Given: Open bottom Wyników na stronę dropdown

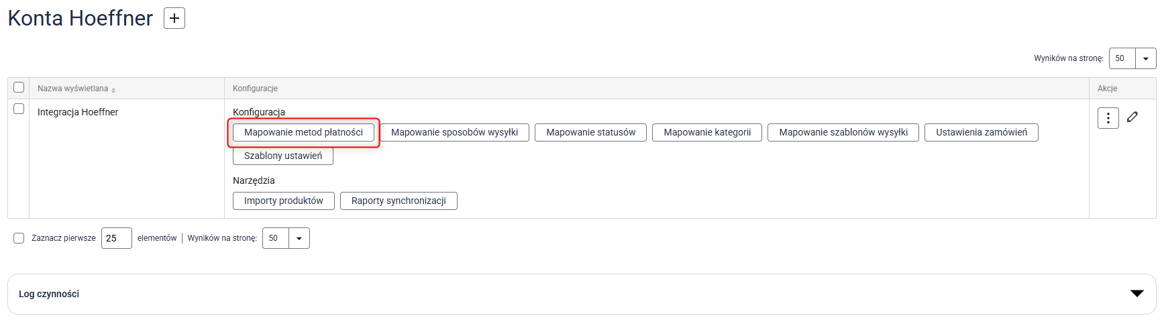Looking at the screenshot, I should (299, 238).
